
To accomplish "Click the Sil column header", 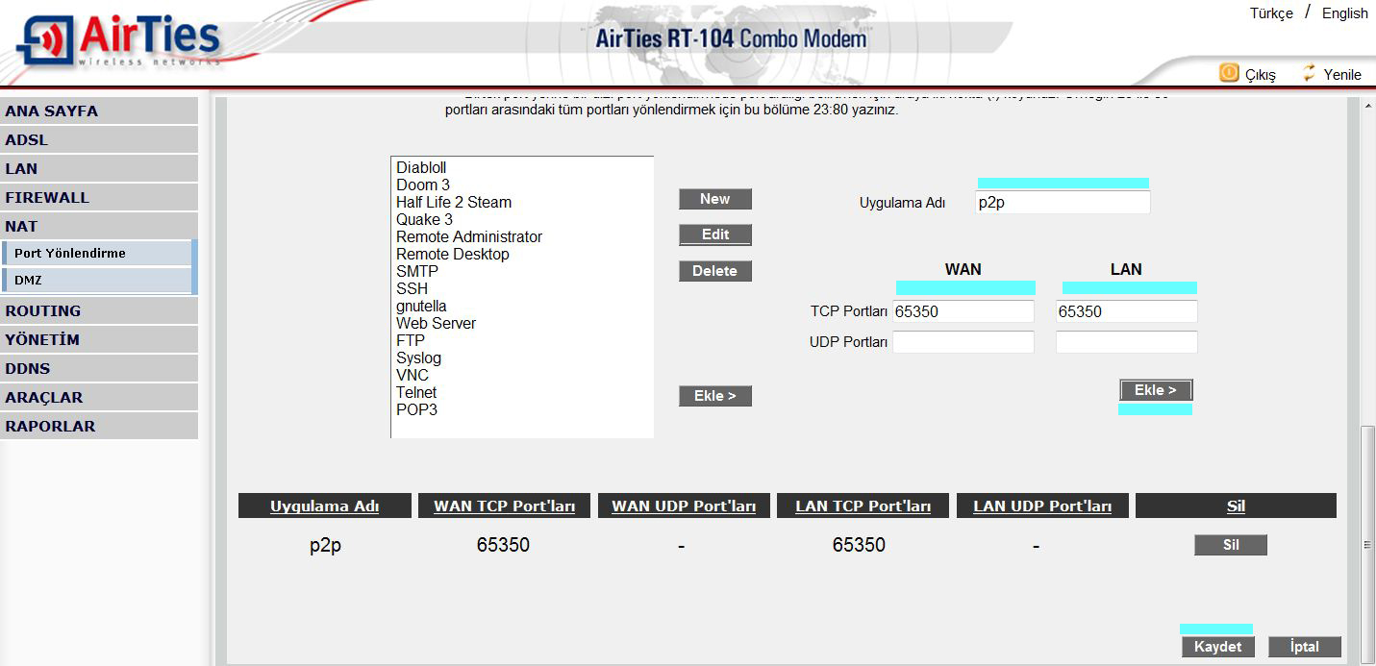I will (1236, 506).
